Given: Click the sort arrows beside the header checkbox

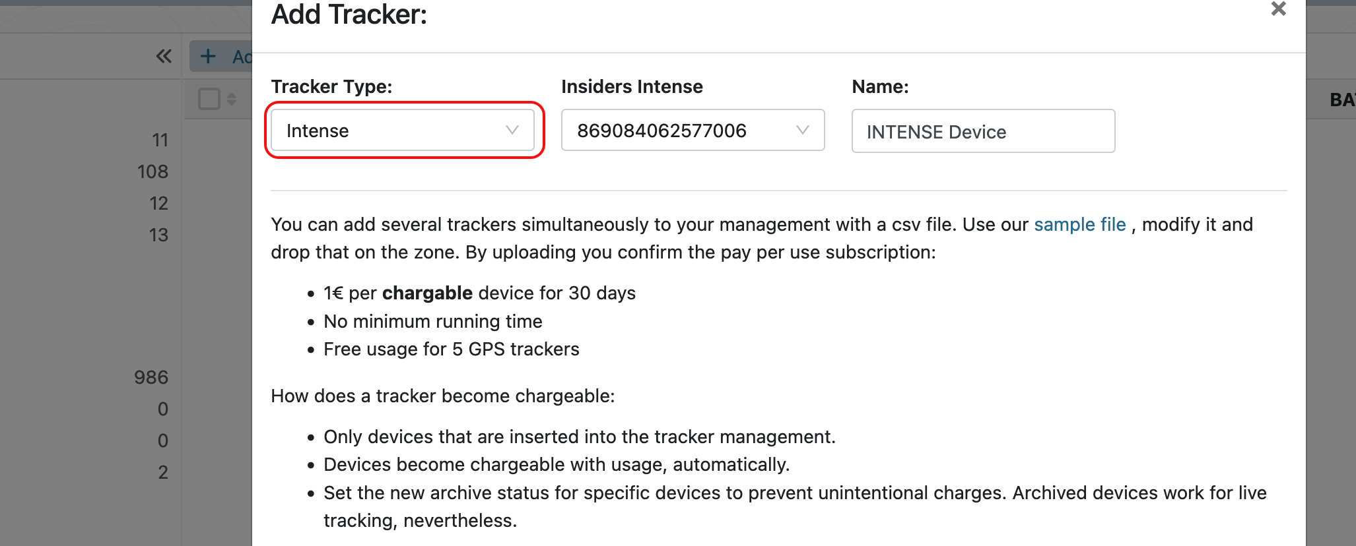Looking at the screenshot, I should (232, 99).
